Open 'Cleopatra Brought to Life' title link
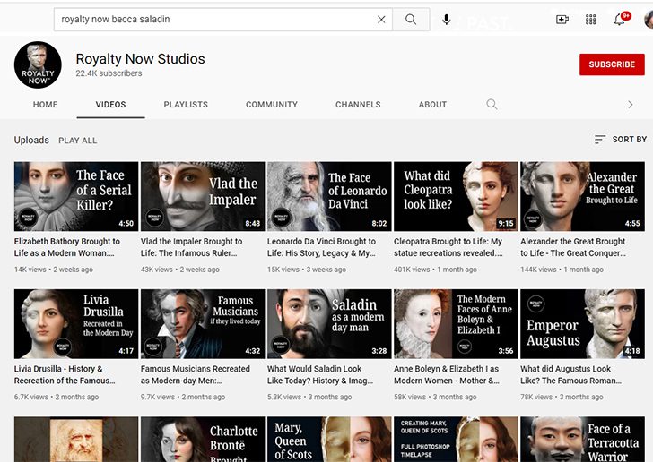 [x=448, y=247]
